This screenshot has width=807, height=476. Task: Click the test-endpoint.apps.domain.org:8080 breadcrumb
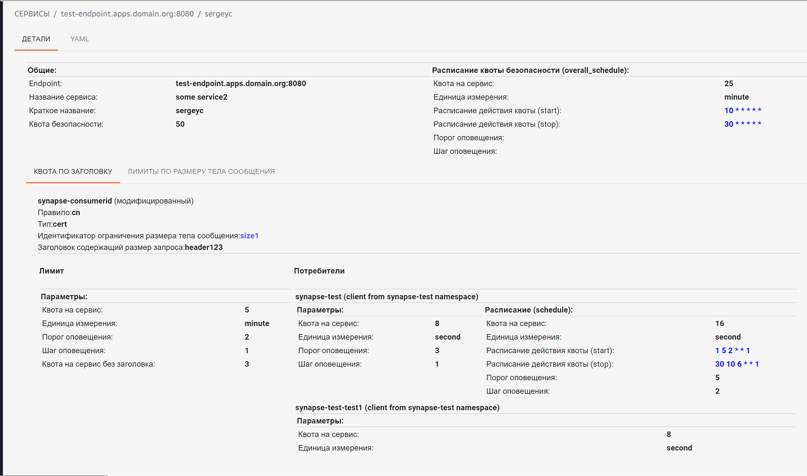tap(127, 14)
